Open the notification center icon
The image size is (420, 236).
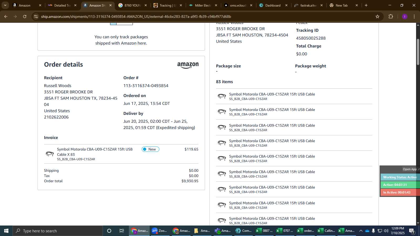tap(412, 231)
